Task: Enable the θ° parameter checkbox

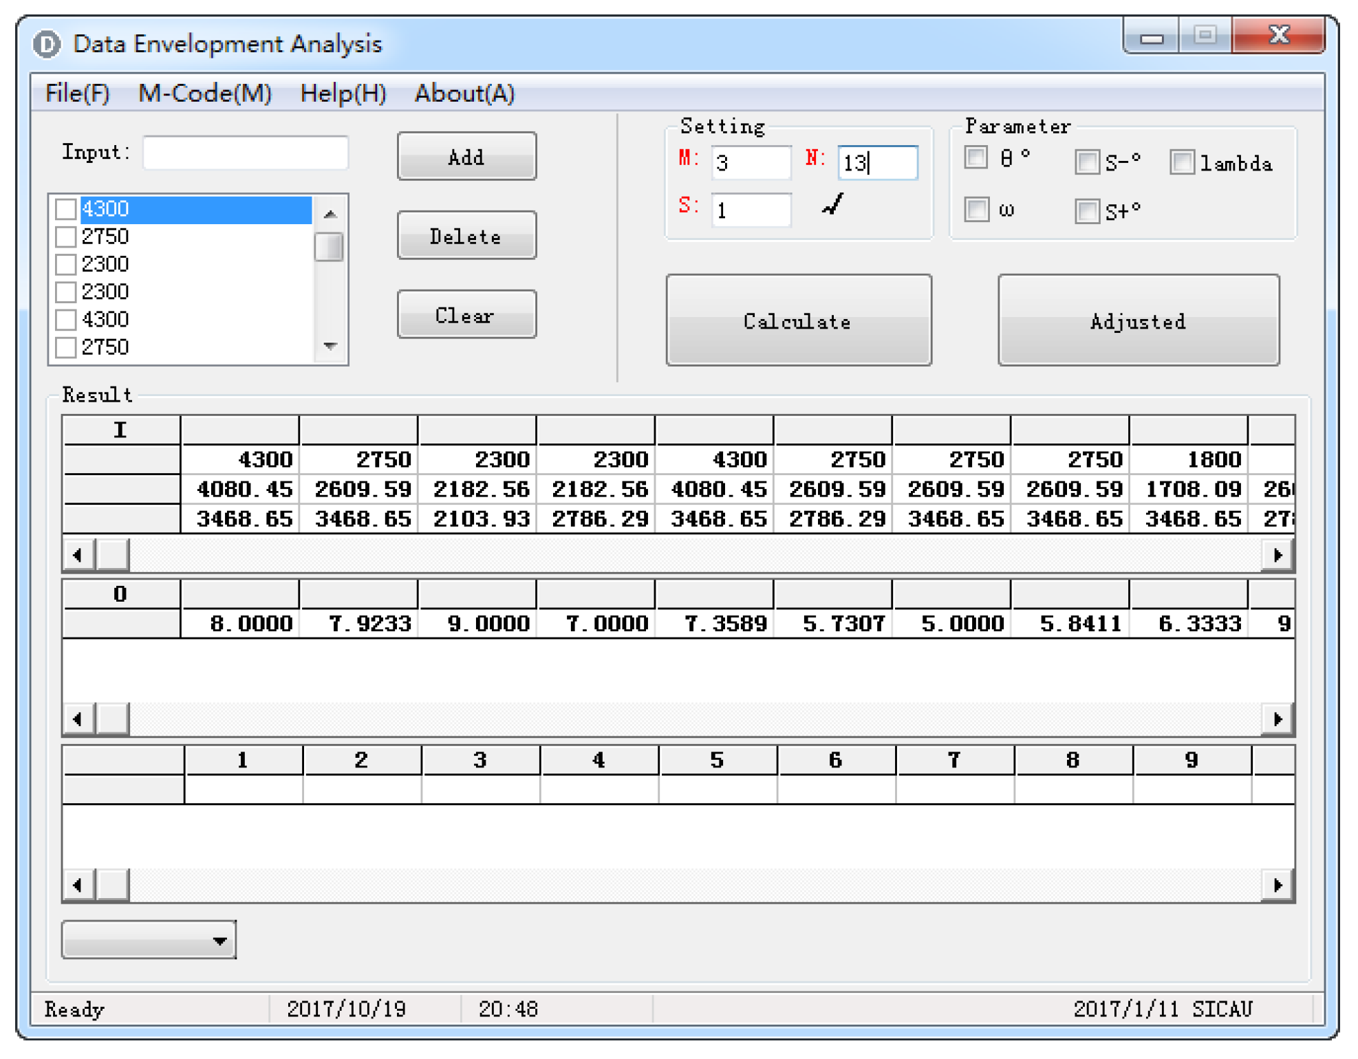Action: [976, 158]
